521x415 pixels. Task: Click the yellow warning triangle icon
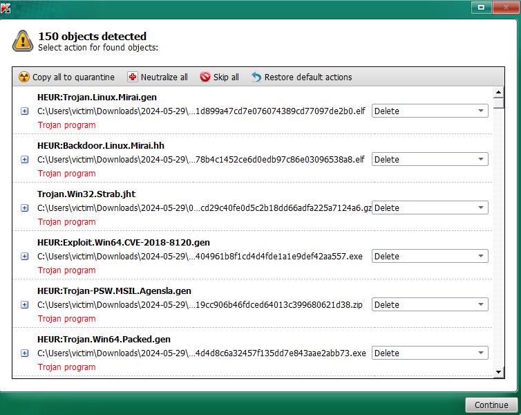23,41
